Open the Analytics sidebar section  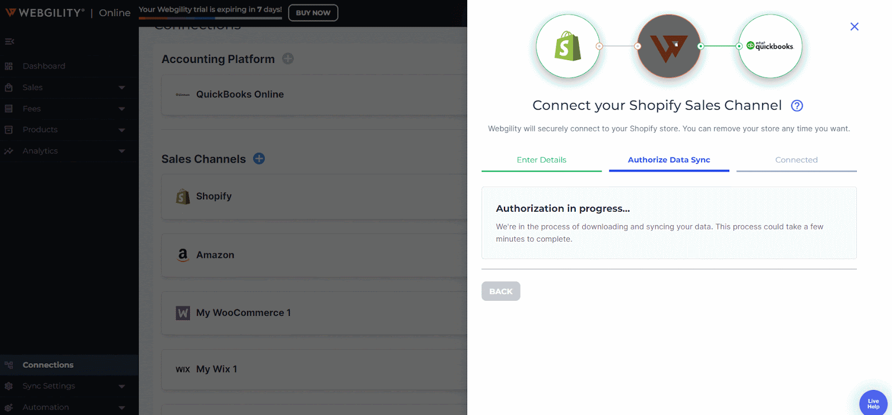[40, 151]
